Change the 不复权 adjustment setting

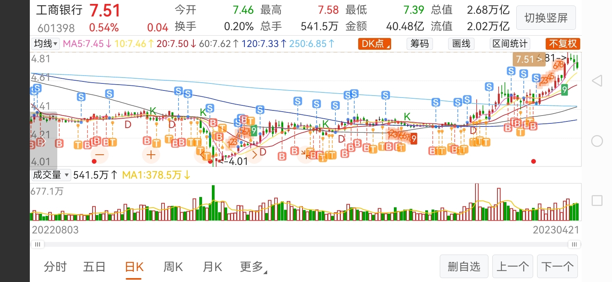point(563,43)
